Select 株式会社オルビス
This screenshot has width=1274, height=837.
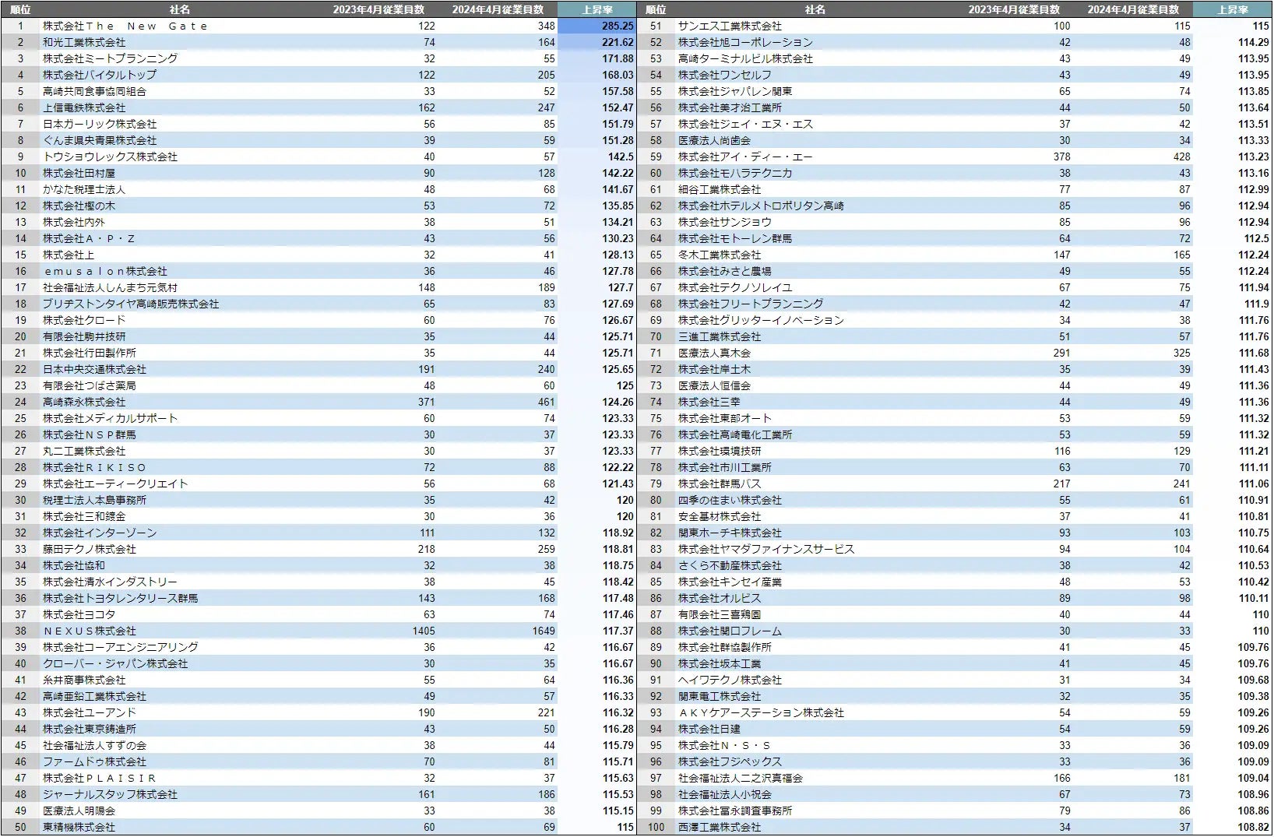point(720,598)
